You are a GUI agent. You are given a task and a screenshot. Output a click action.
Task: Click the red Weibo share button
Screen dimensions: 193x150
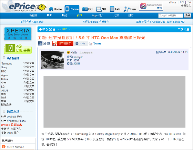(63, 43)
